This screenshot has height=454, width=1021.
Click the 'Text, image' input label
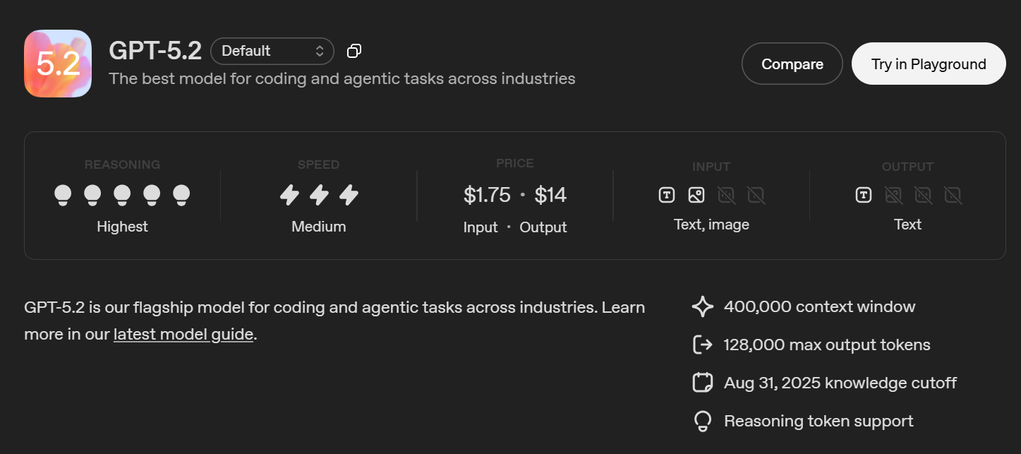coord(711,225)
